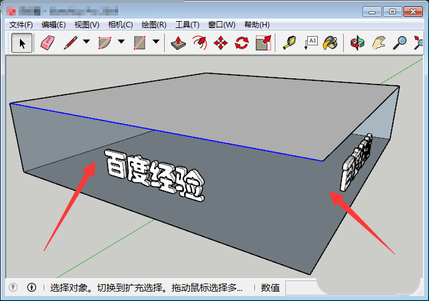Select the Zoom Extents tool
The image size is (429, 301).
(x=418, y=43)
